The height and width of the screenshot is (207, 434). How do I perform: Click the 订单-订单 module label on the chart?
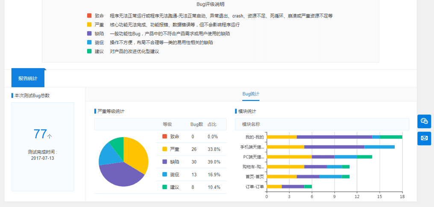point(254,186)
